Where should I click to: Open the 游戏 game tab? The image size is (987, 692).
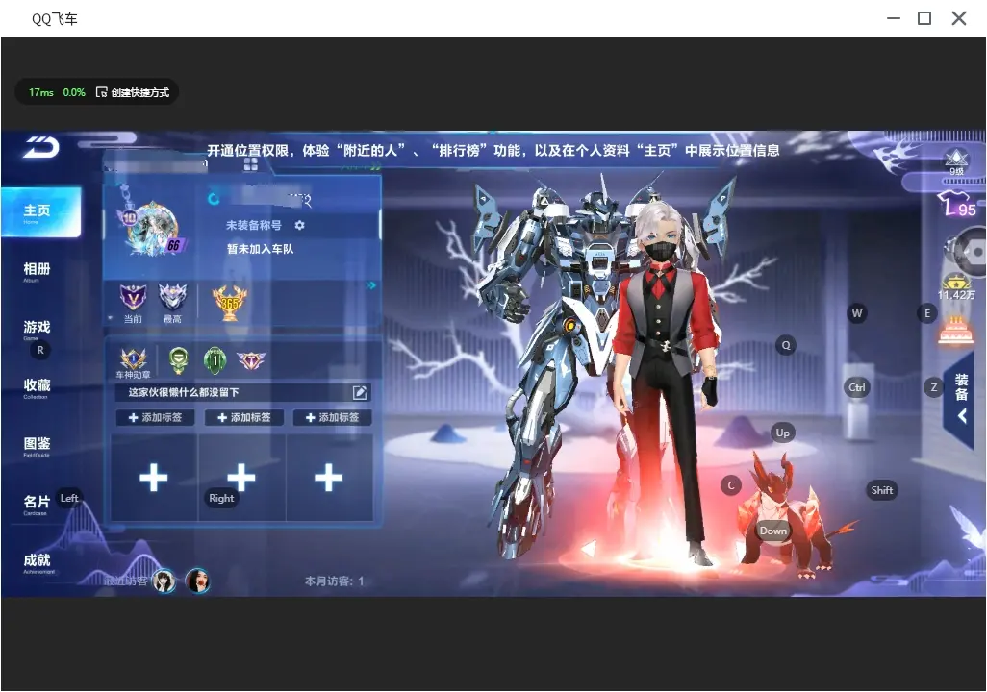point(37,329)
